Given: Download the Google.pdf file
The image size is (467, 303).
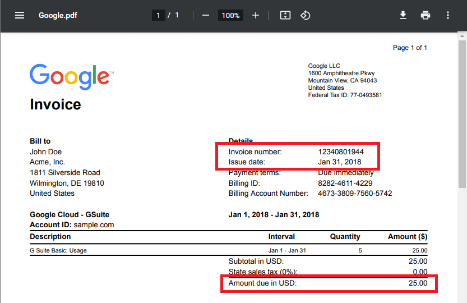Looking at the screenshot, I should (x=403, y=15).
